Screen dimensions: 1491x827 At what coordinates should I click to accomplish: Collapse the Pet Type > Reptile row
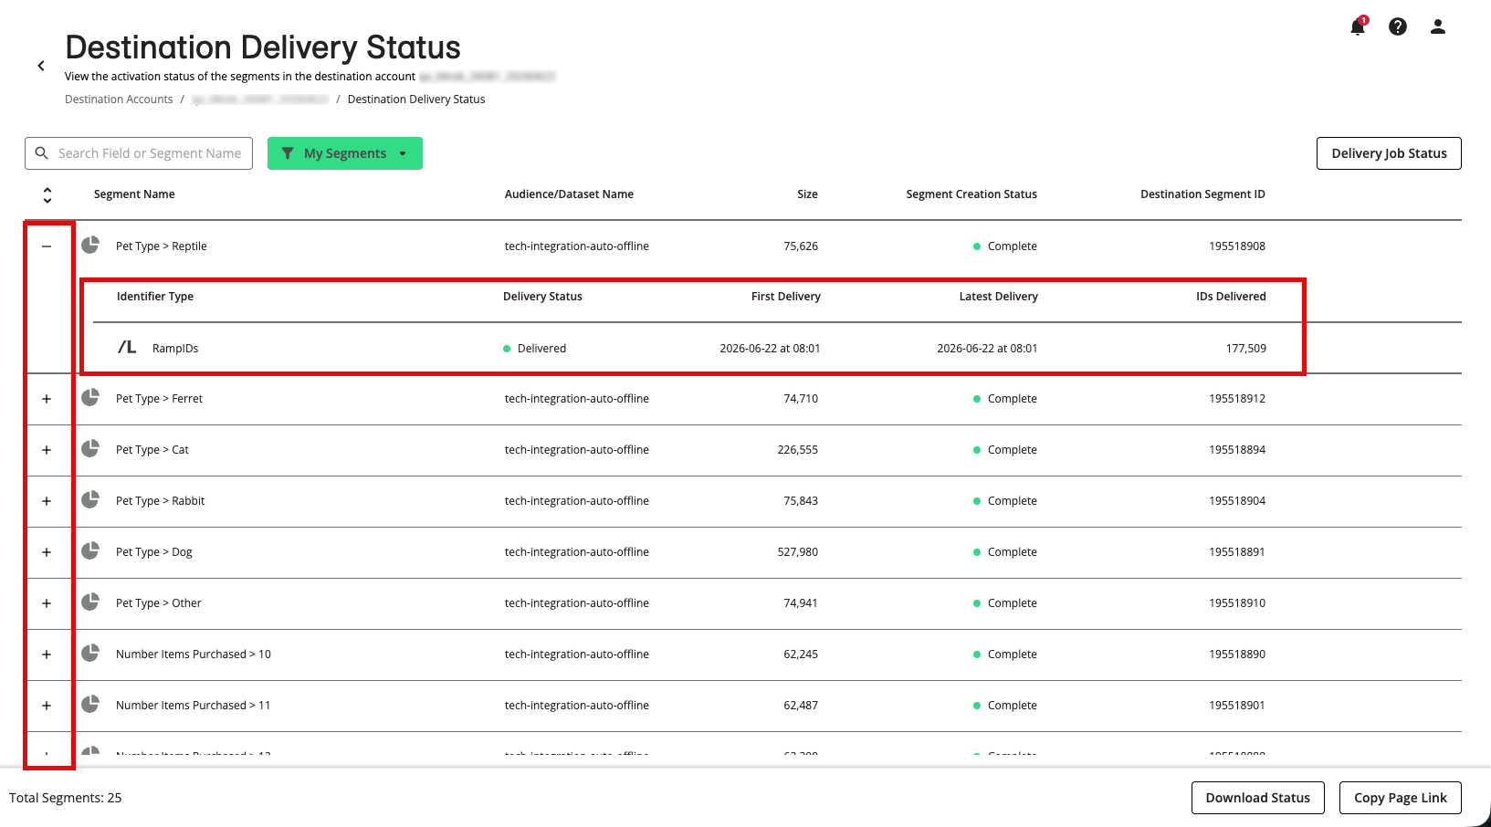(47, 246)
